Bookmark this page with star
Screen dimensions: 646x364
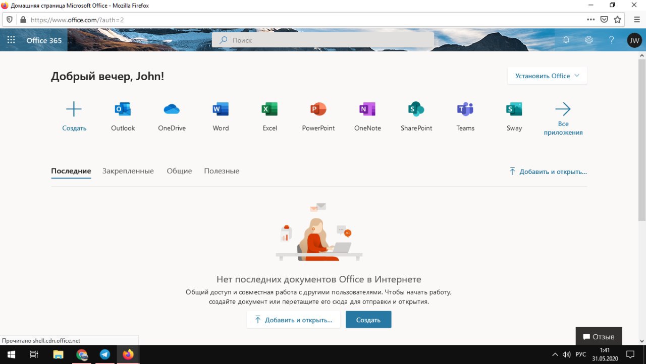point(617,20)
